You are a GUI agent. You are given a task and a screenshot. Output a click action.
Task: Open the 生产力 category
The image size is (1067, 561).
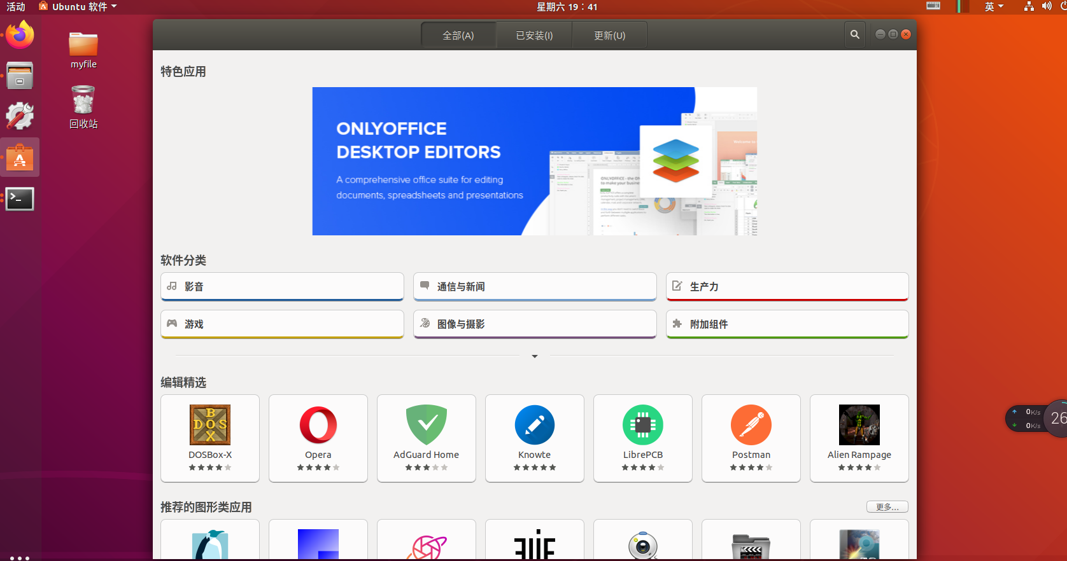788,287
